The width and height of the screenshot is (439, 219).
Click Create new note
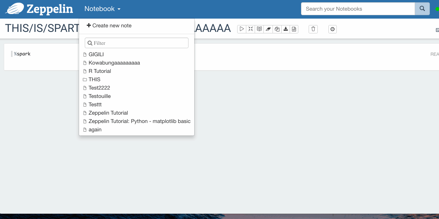(109, 25)
